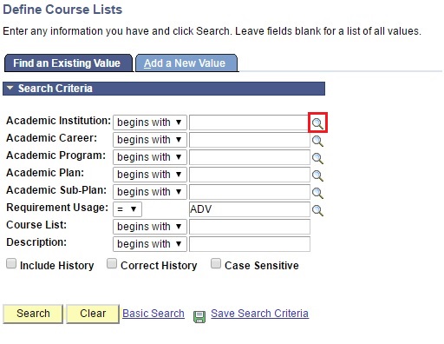Select Find an Existing Value tab
Screen dimensions: 444x344
tap(69, 63)
